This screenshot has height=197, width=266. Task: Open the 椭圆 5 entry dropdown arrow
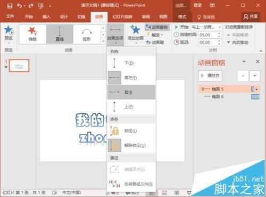pos(256,89)
